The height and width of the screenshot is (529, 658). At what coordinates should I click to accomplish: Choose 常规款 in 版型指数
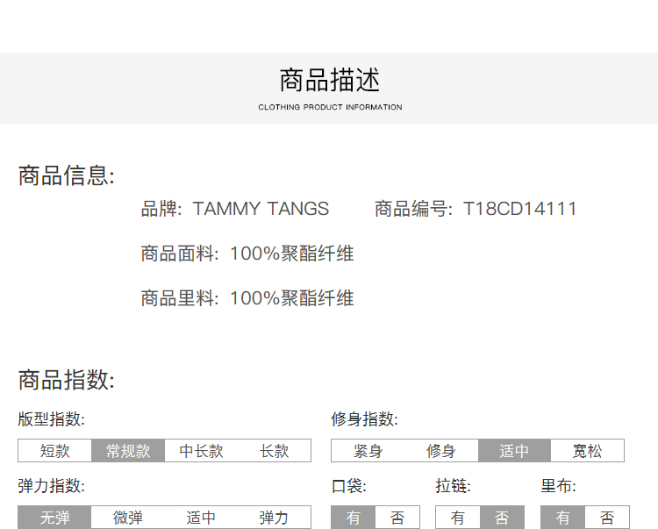point(128,451)
